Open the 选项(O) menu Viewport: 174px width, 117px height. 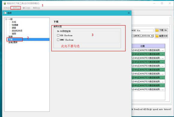click(16, 8)
